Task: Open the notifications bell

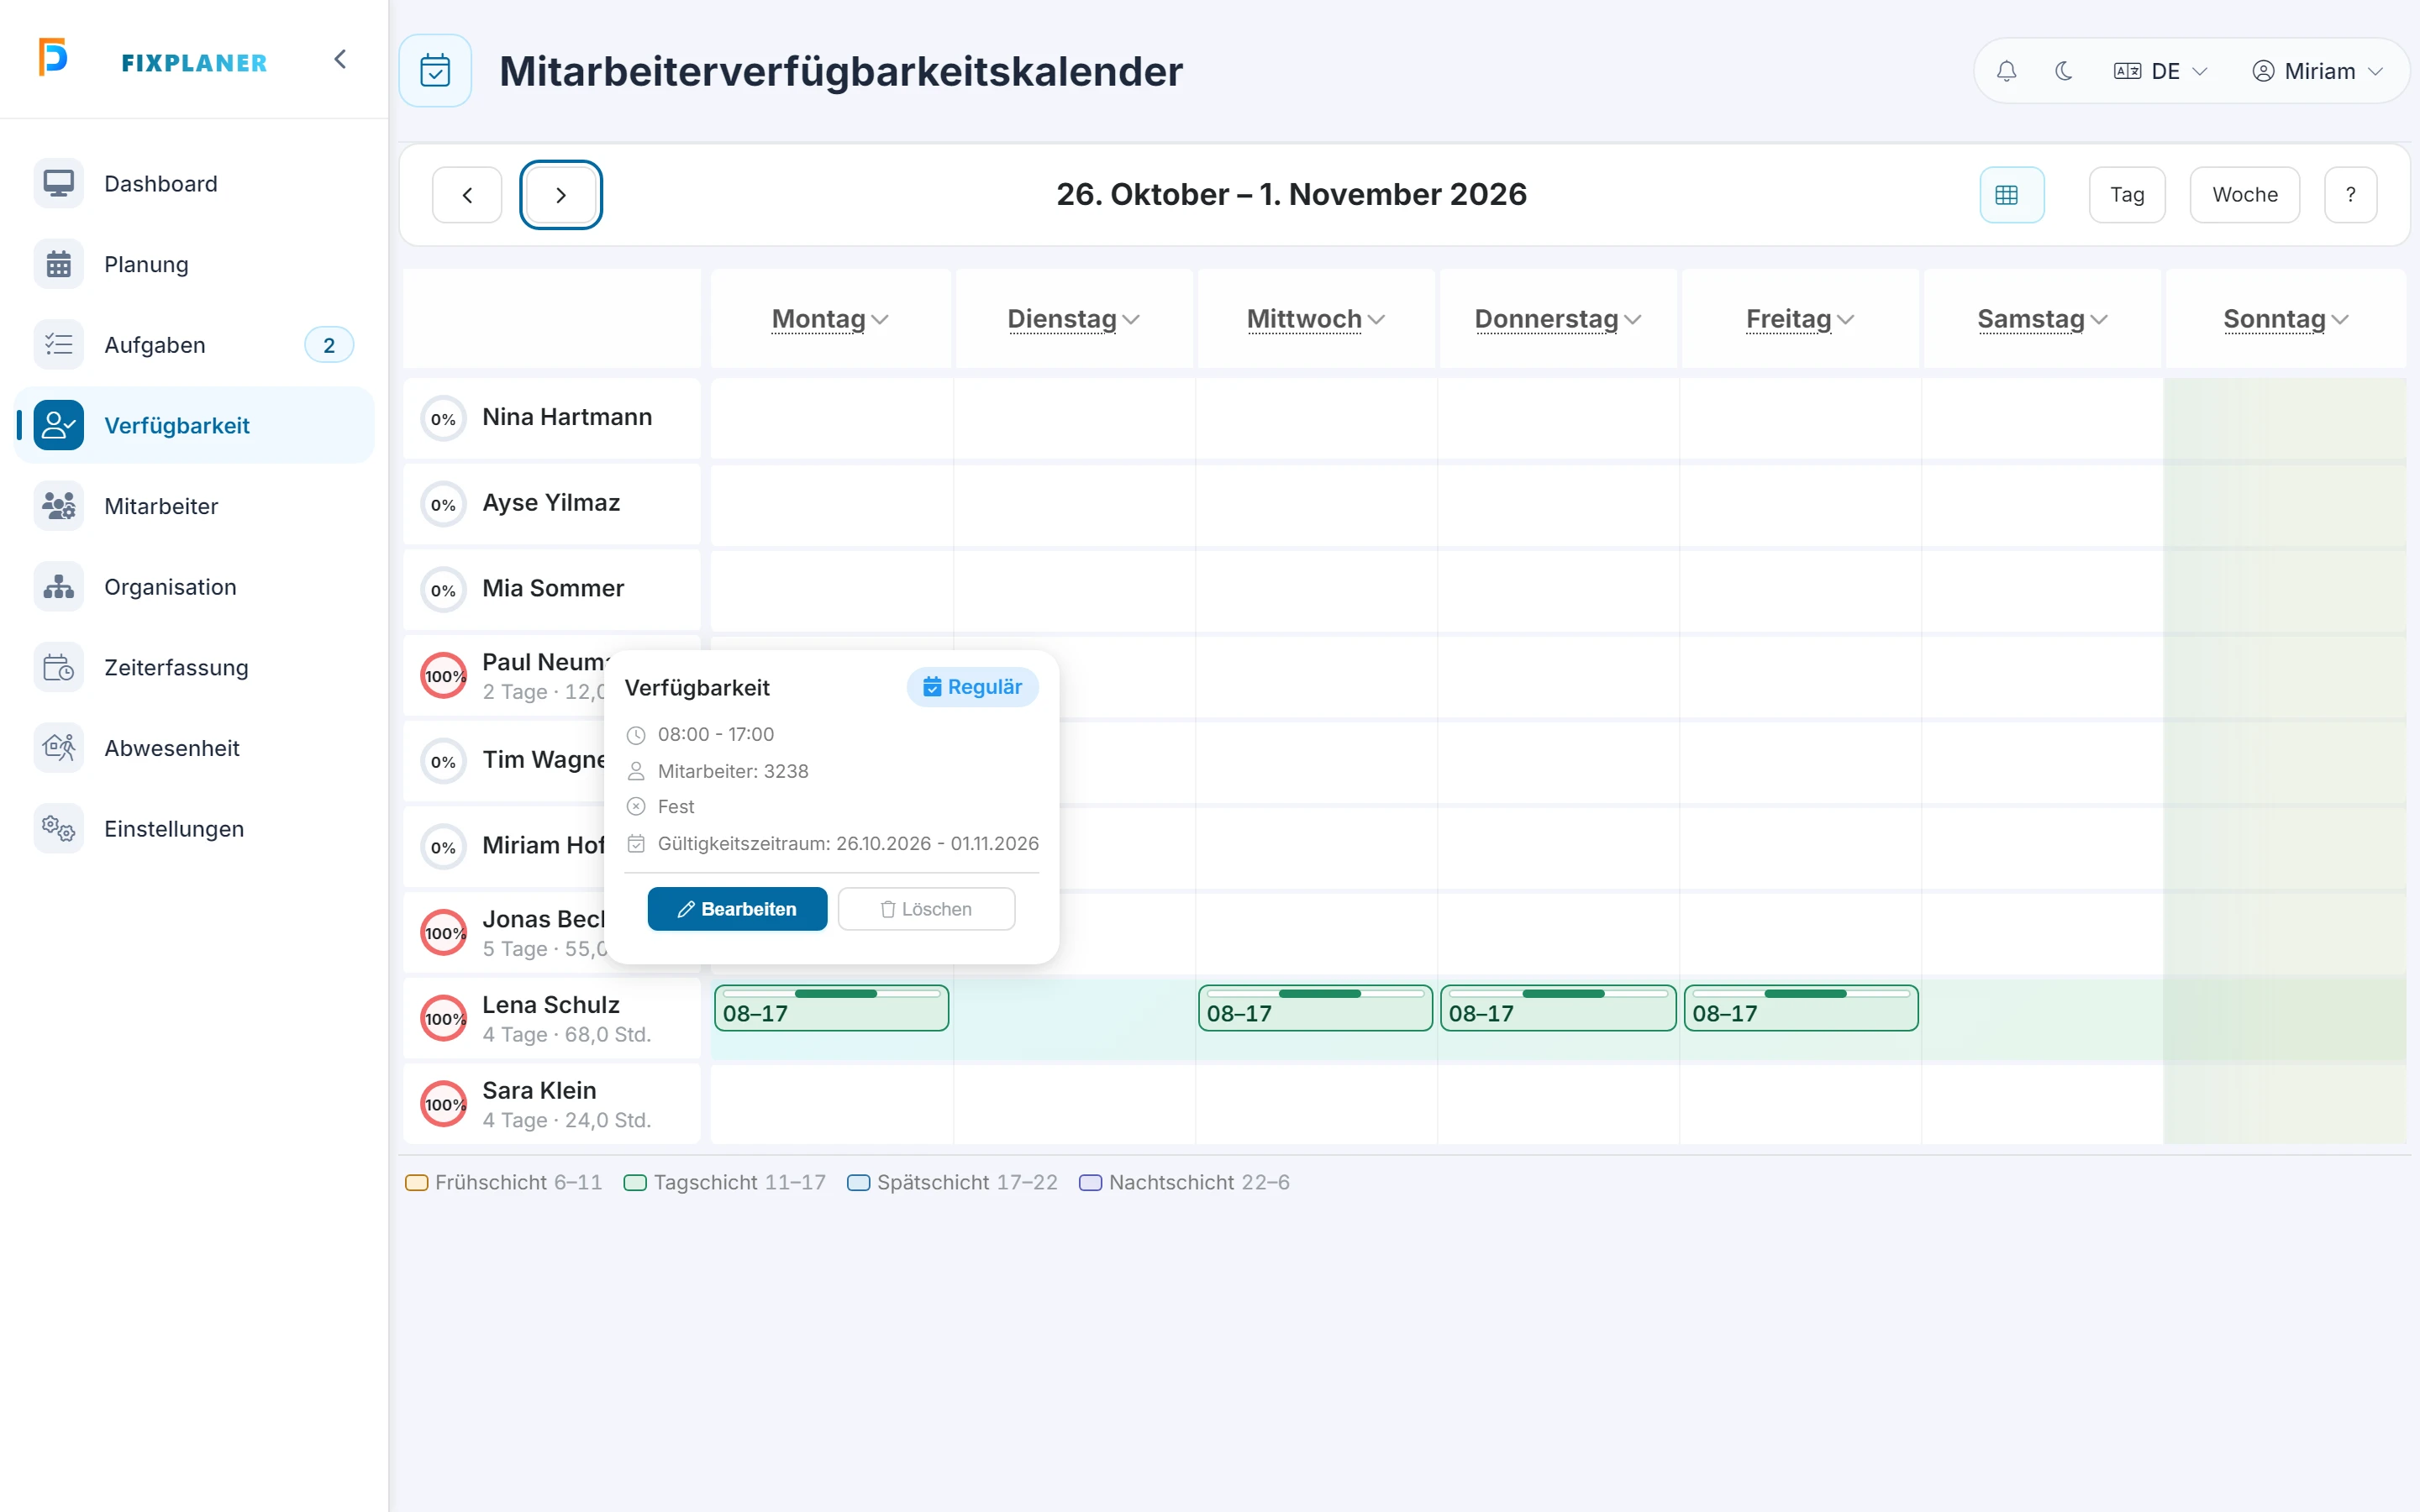Action: point(2006,71)
